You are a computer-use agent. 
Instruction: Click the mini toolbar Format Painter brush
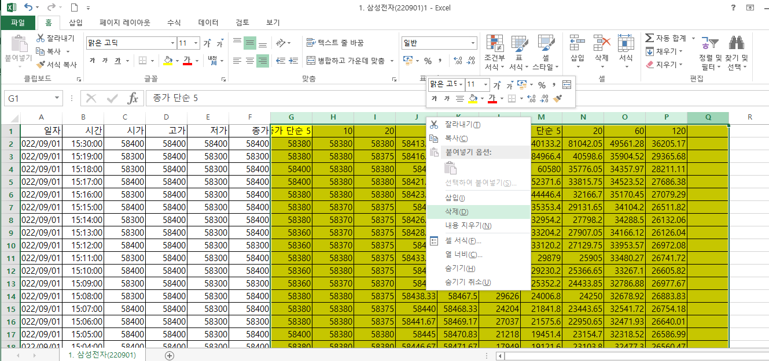coord(557,99)
